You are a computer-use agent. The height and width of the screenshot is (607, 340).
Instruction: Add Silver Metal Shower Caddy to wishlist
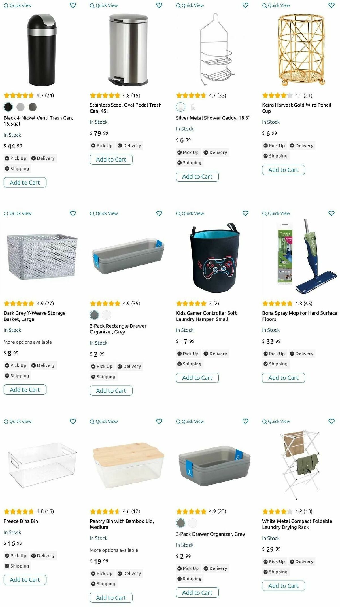(x=245, y=5)
